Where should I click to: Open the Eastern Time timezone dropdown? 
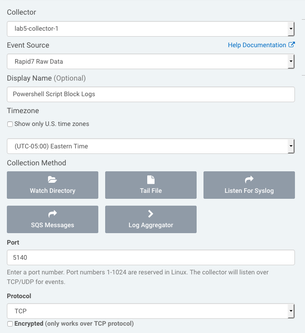click(x=150, y=146)
